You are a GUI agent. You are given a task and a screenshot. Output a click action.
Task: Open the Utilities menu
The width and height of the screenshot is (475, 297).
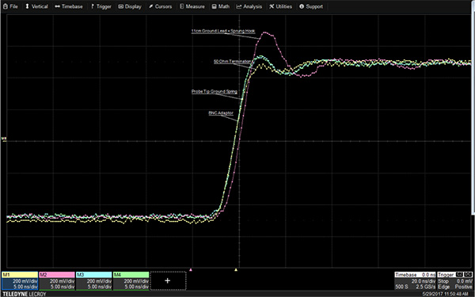point(280,6)
